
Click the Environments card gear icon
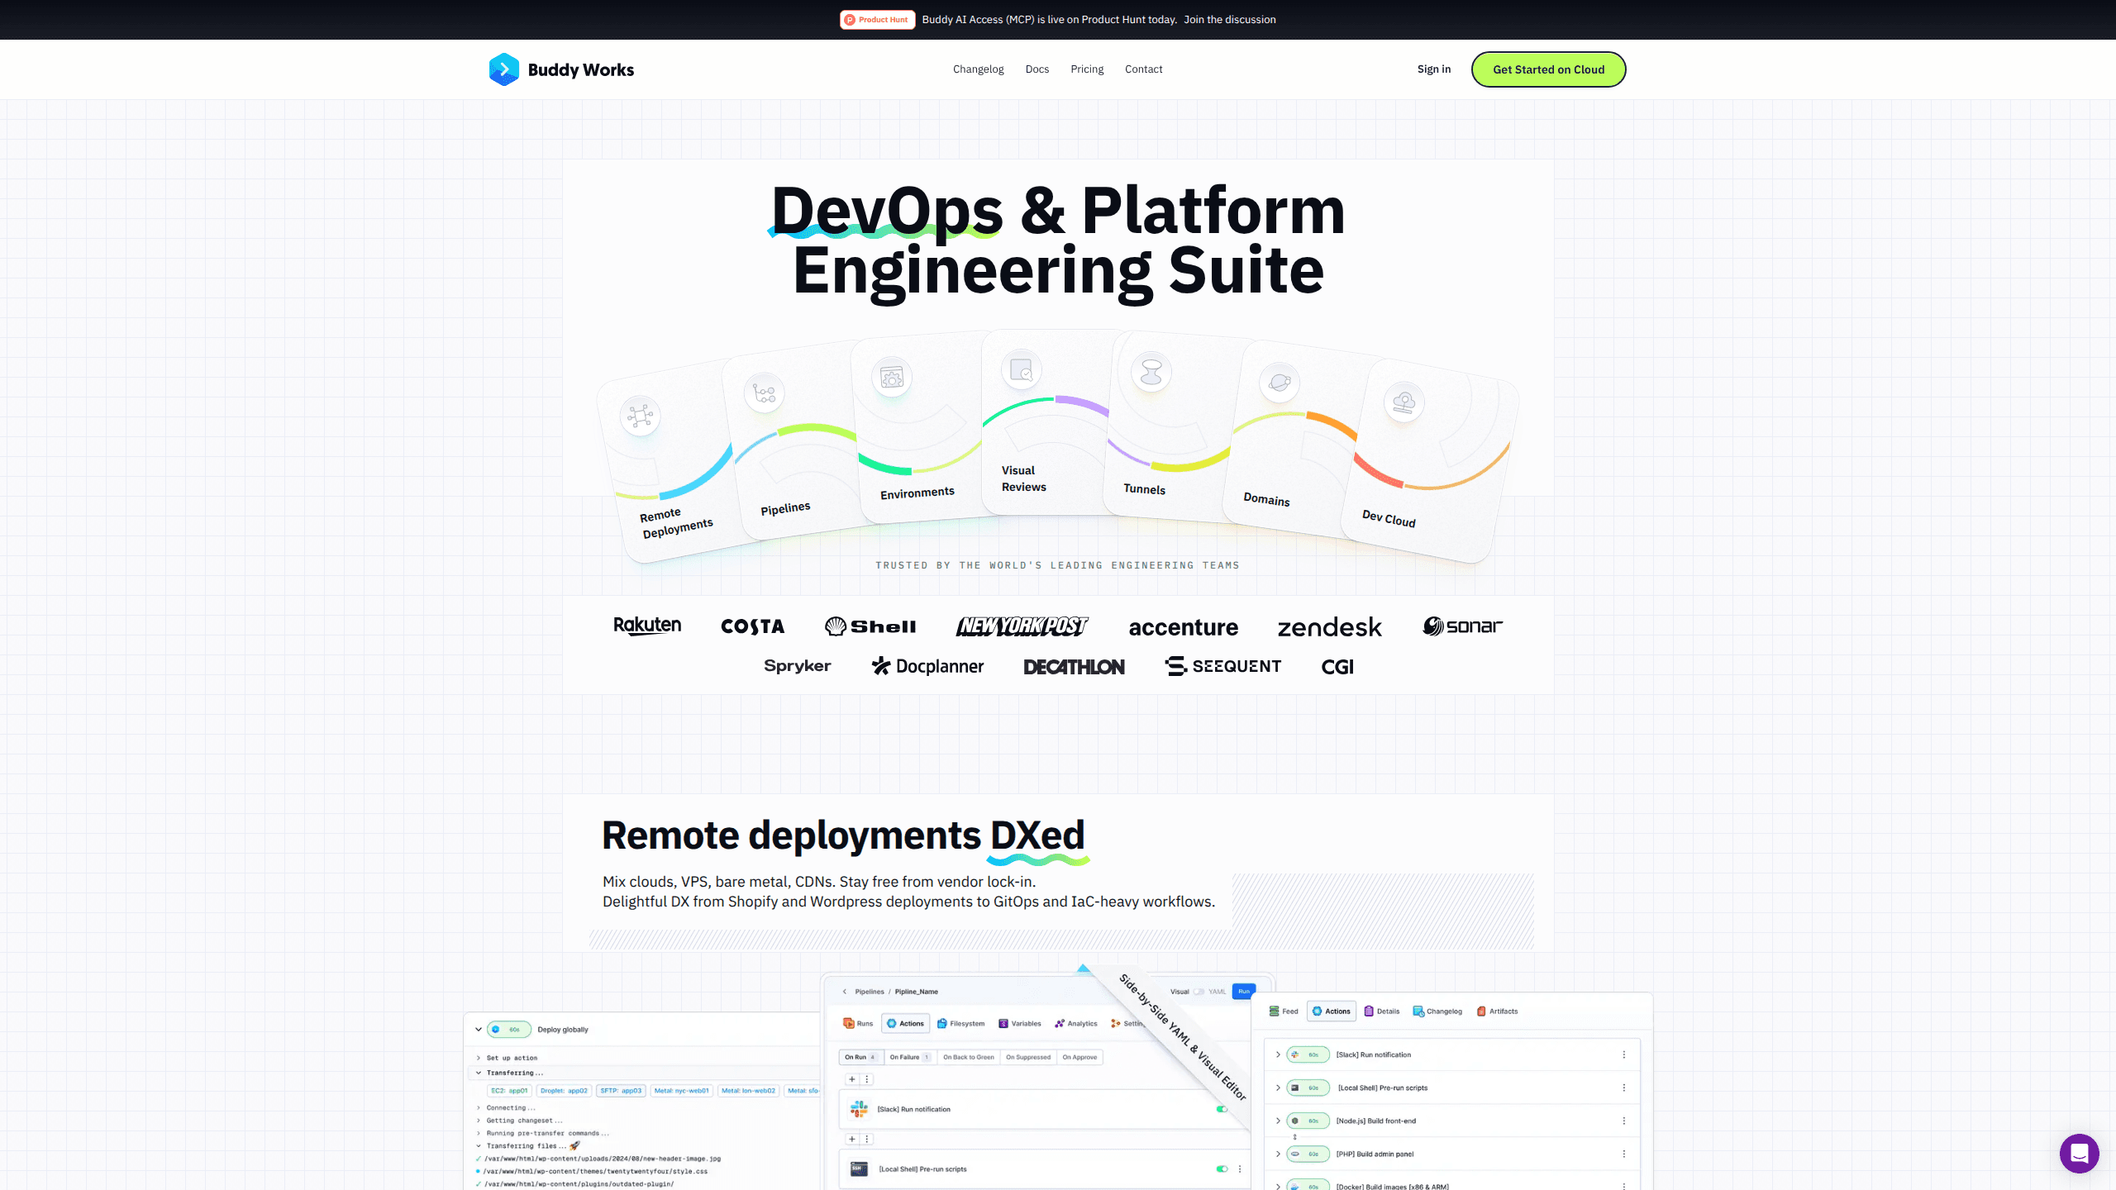(892, 378)
